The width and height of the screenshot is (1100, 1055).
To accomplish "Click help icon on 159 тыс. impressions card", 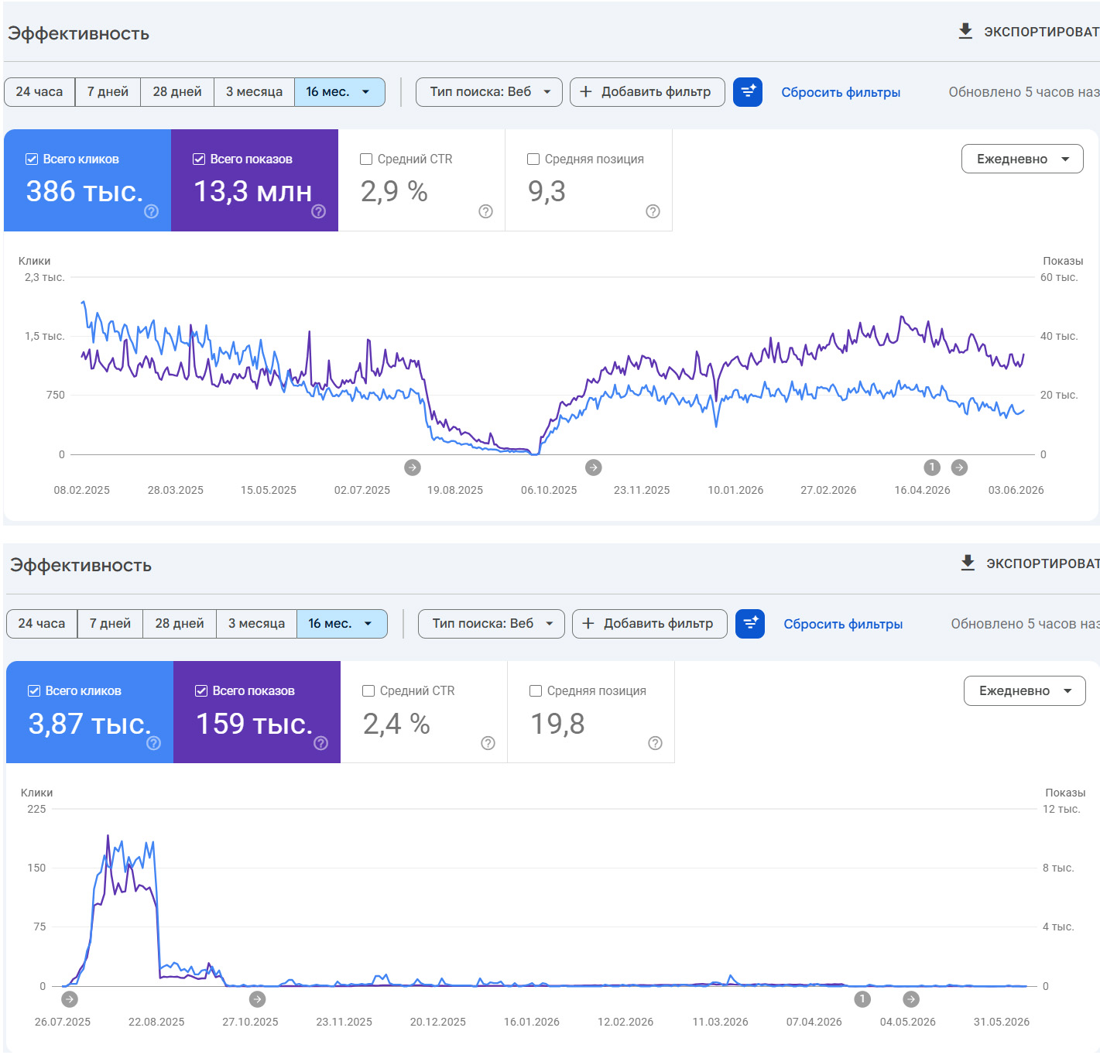I will point(320,743).
